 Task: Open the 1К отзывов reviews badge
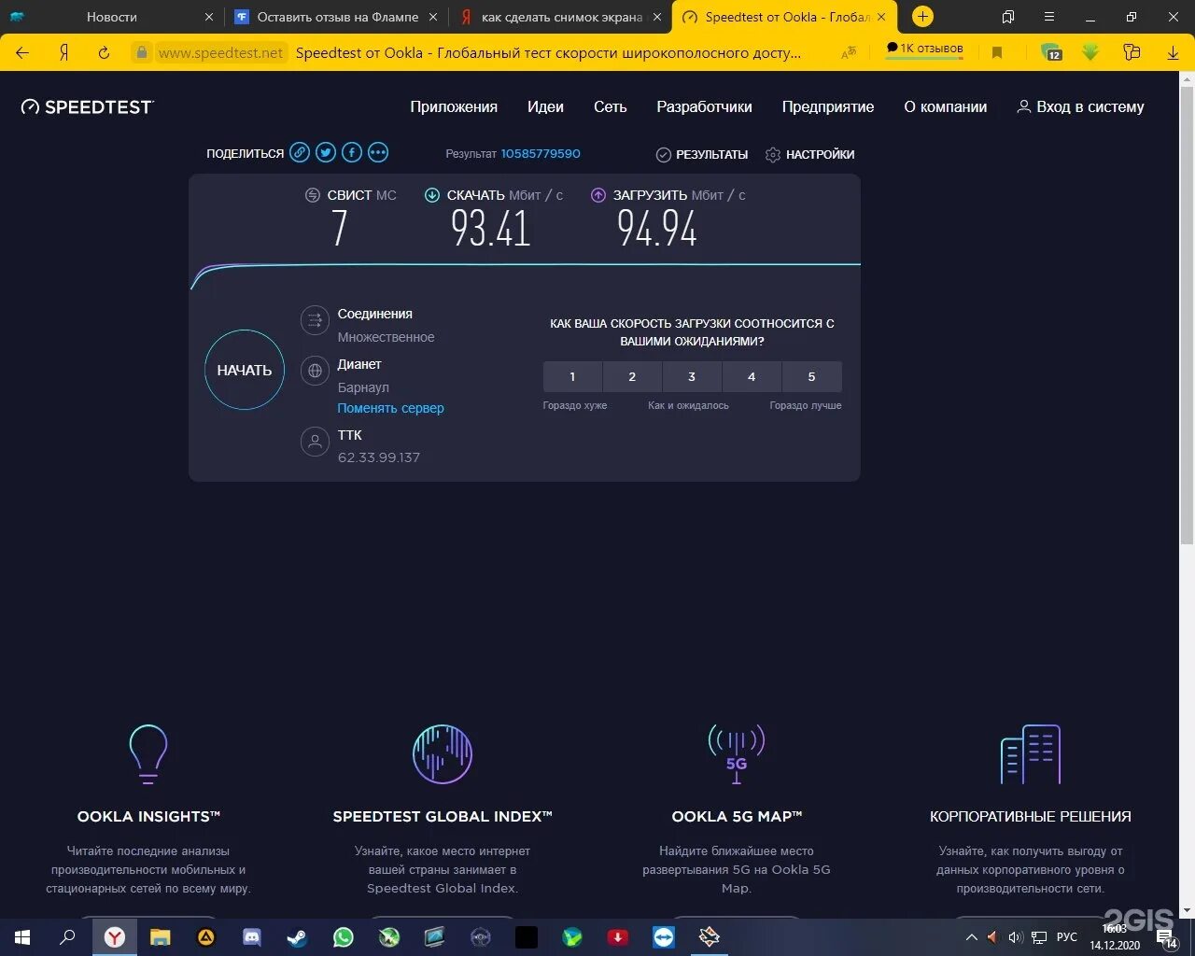click(924, 49)
